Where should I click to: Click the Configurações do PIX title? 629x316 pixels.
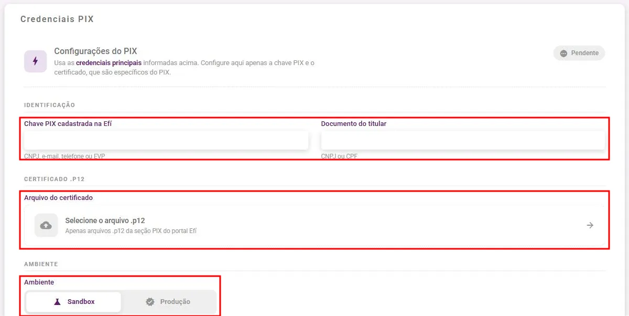coord(95,51)
